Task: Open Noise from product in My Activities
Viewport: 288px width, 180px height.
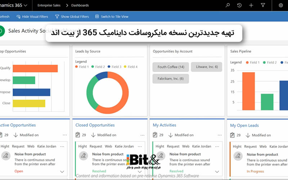Action: (185, 154)
